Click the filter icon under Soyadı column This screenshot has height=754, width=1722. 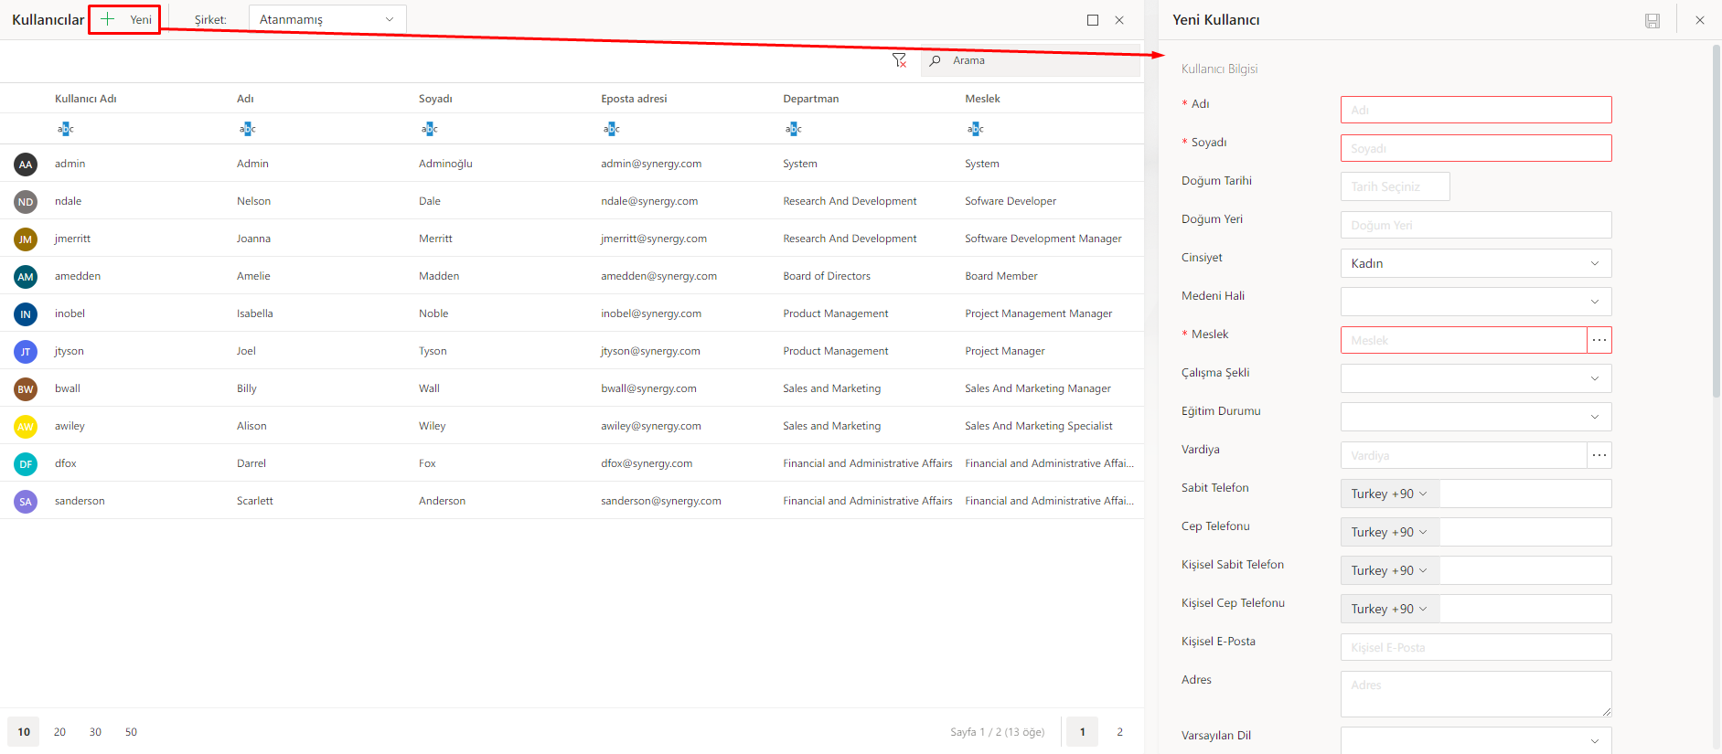pyautogui.click(x=429, y=129)
